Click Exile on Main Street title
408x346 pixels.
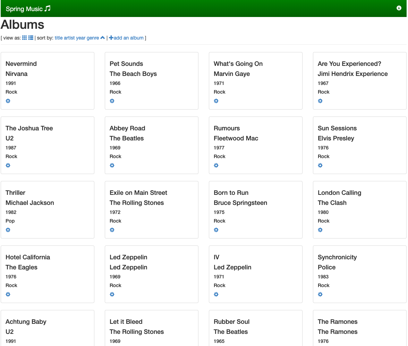(138, 193)
